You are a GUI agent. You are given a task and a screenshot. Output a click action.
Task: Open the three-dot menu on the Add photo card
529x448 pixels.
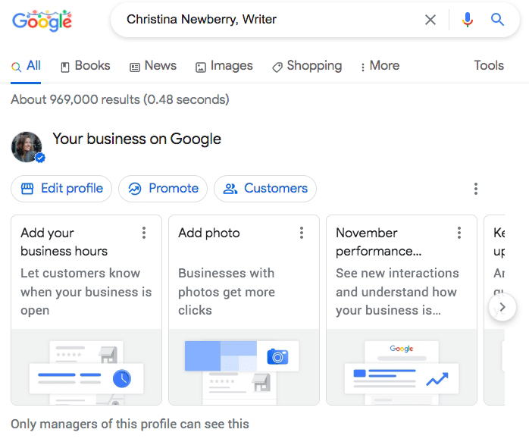pos(302,233)
